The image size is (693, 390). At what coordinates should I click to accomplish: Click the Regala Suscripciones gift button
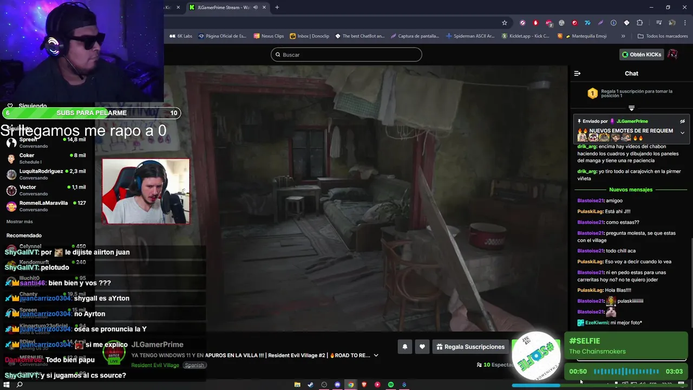click(470, 347)
